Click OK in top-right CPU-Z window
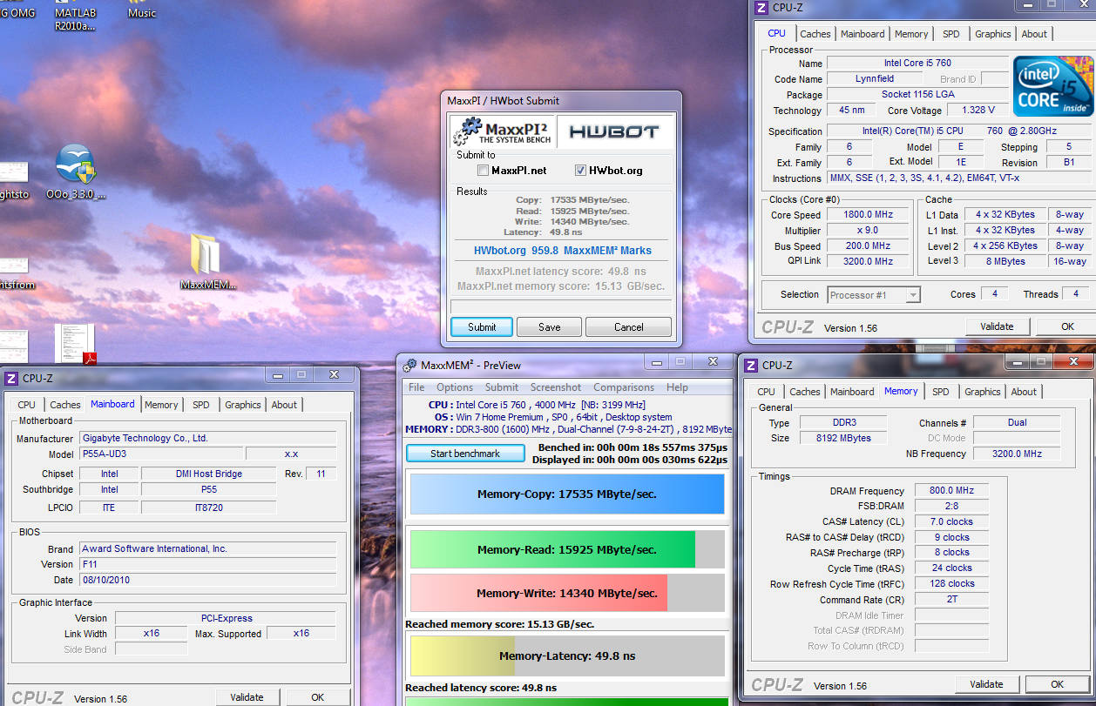1096x706 pixels. pyautogui.click(x=1067, y=327)
